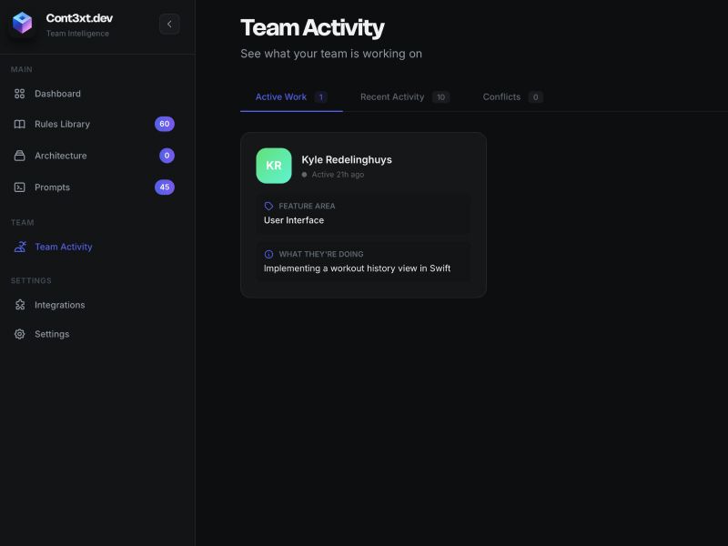Click Kyle Redelinghuys's KR avatar
728x546 pixels.
(x=274, y=166)
